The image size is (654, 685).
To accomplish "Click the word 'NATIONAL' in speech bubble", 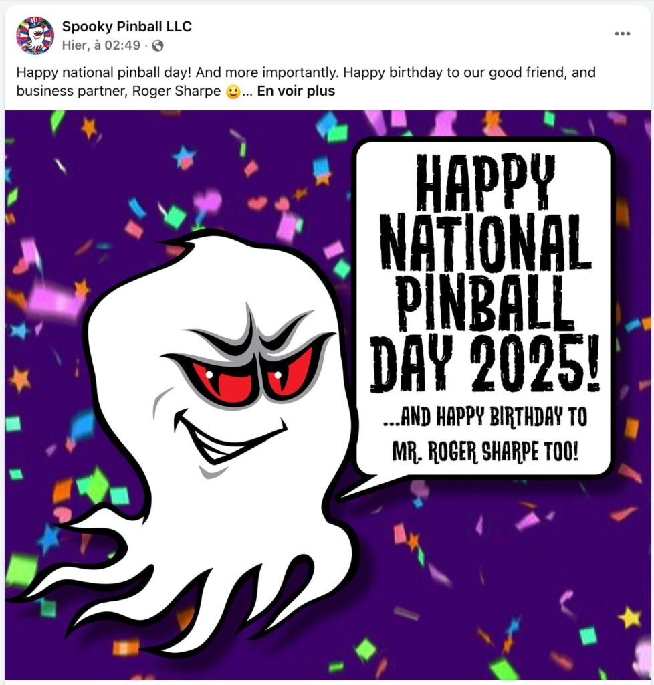I will [x=485, y=242].
